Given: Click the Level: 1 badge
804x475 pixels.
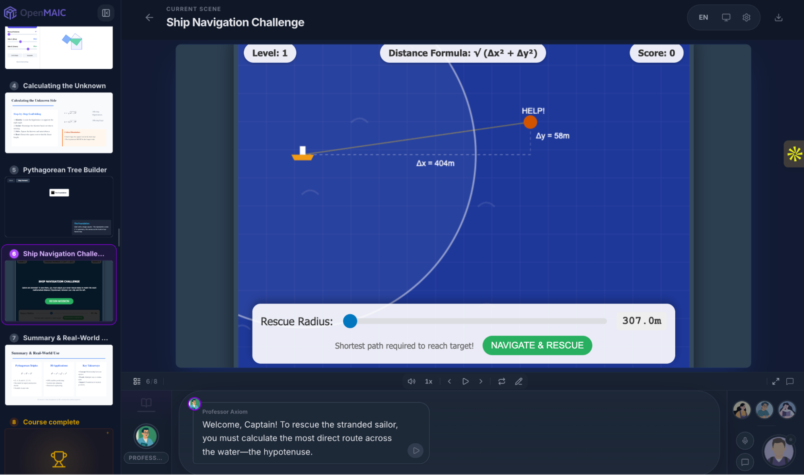Looking at the screenshot, I should click(x=270, y=53).
